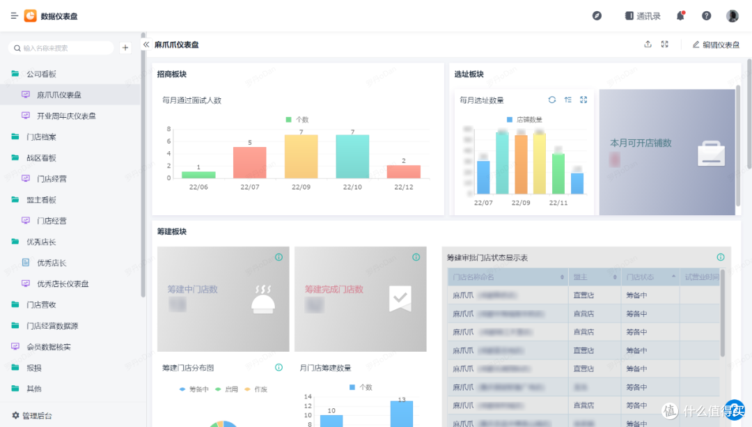The height and width of the screenshot is (427, 752).
Task: Click the main dashboard vertical scrollbar
Action: click(749, 114)
